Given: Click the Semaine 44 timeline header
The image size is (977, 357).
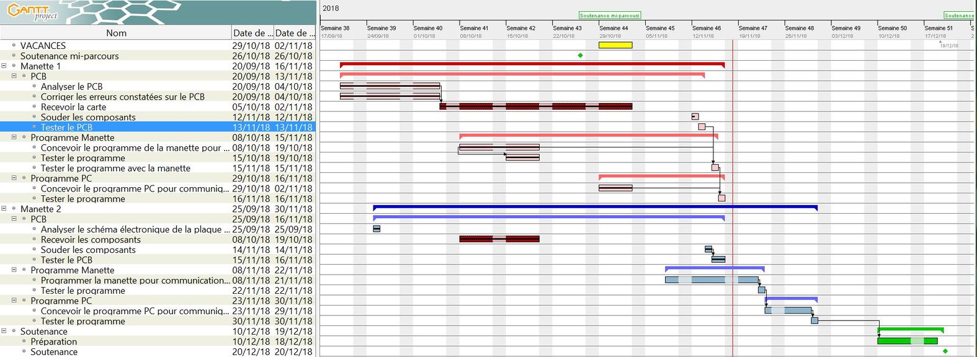Looking at the screenshot, I should 613,28.
